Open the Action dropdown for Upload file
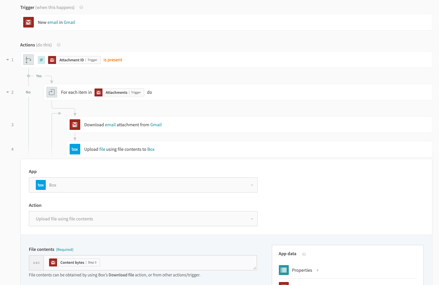439x285 pixels. [143, 219]
